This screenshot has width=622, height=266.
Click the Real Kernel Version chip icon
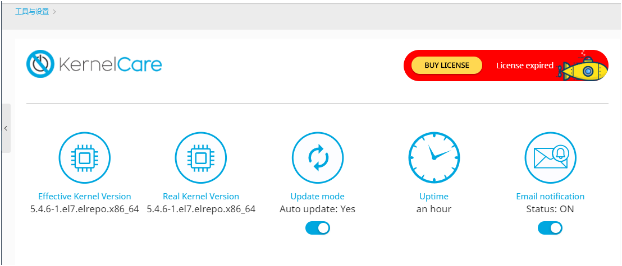tap(201, 158)
